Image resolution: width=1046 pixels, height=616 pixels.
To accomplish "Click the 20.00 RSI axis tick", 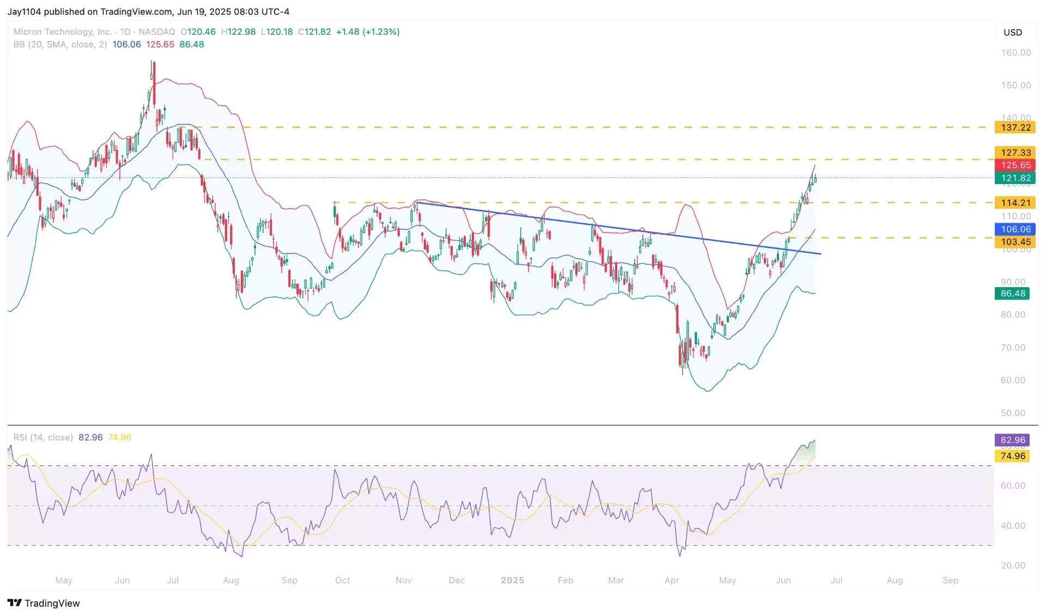I will click(x=1013, y=565).
